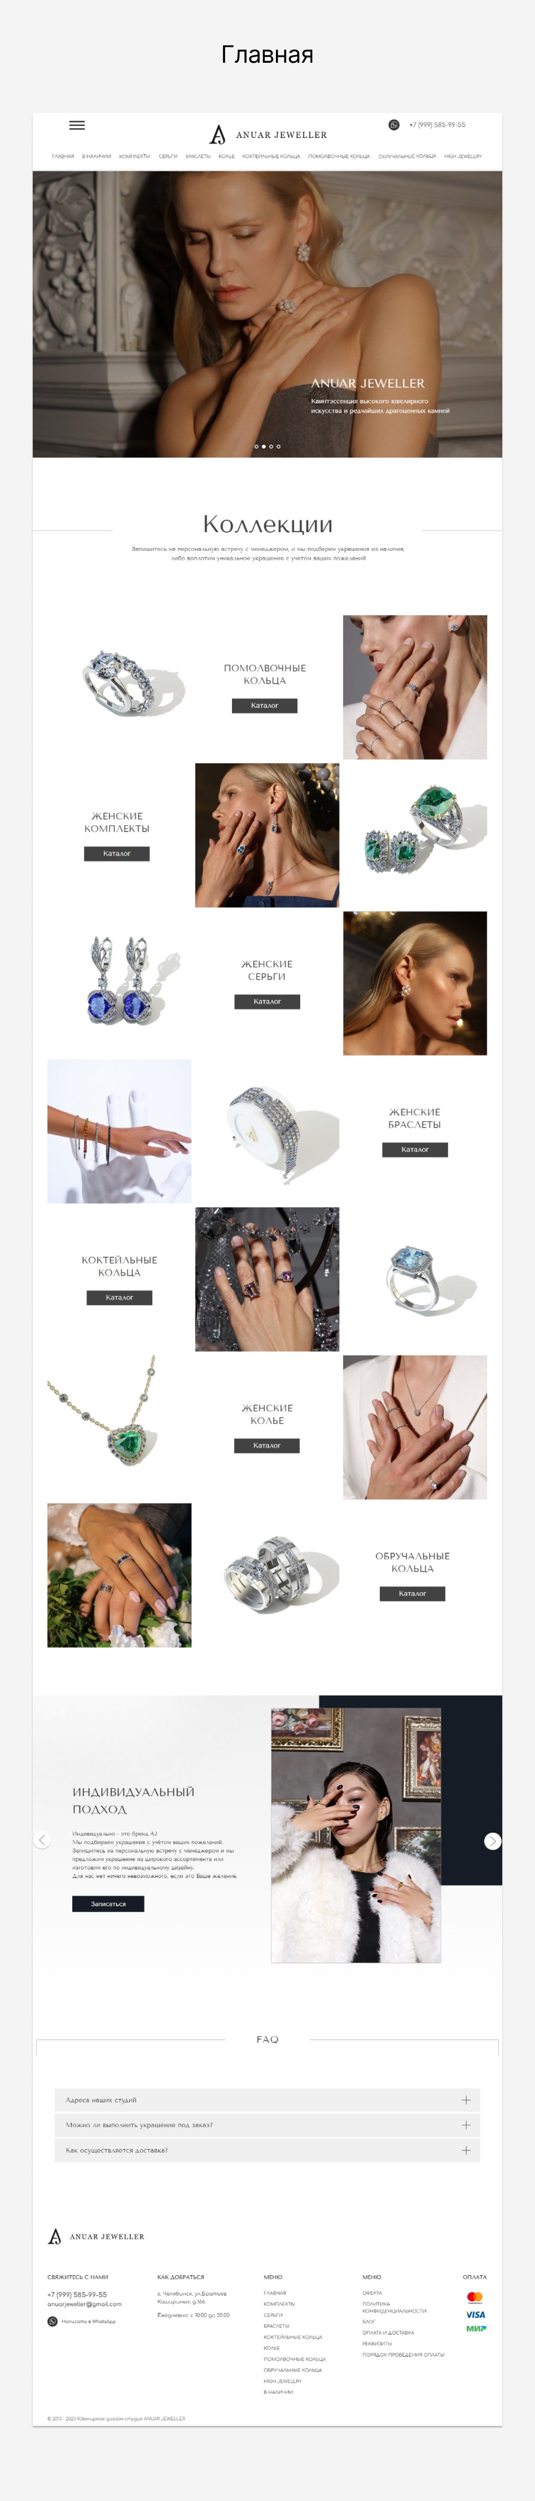Open HIGH JEWELLERY in the top navigation
Viewport: 535px width, 2501px height.
tap(463, 156)
